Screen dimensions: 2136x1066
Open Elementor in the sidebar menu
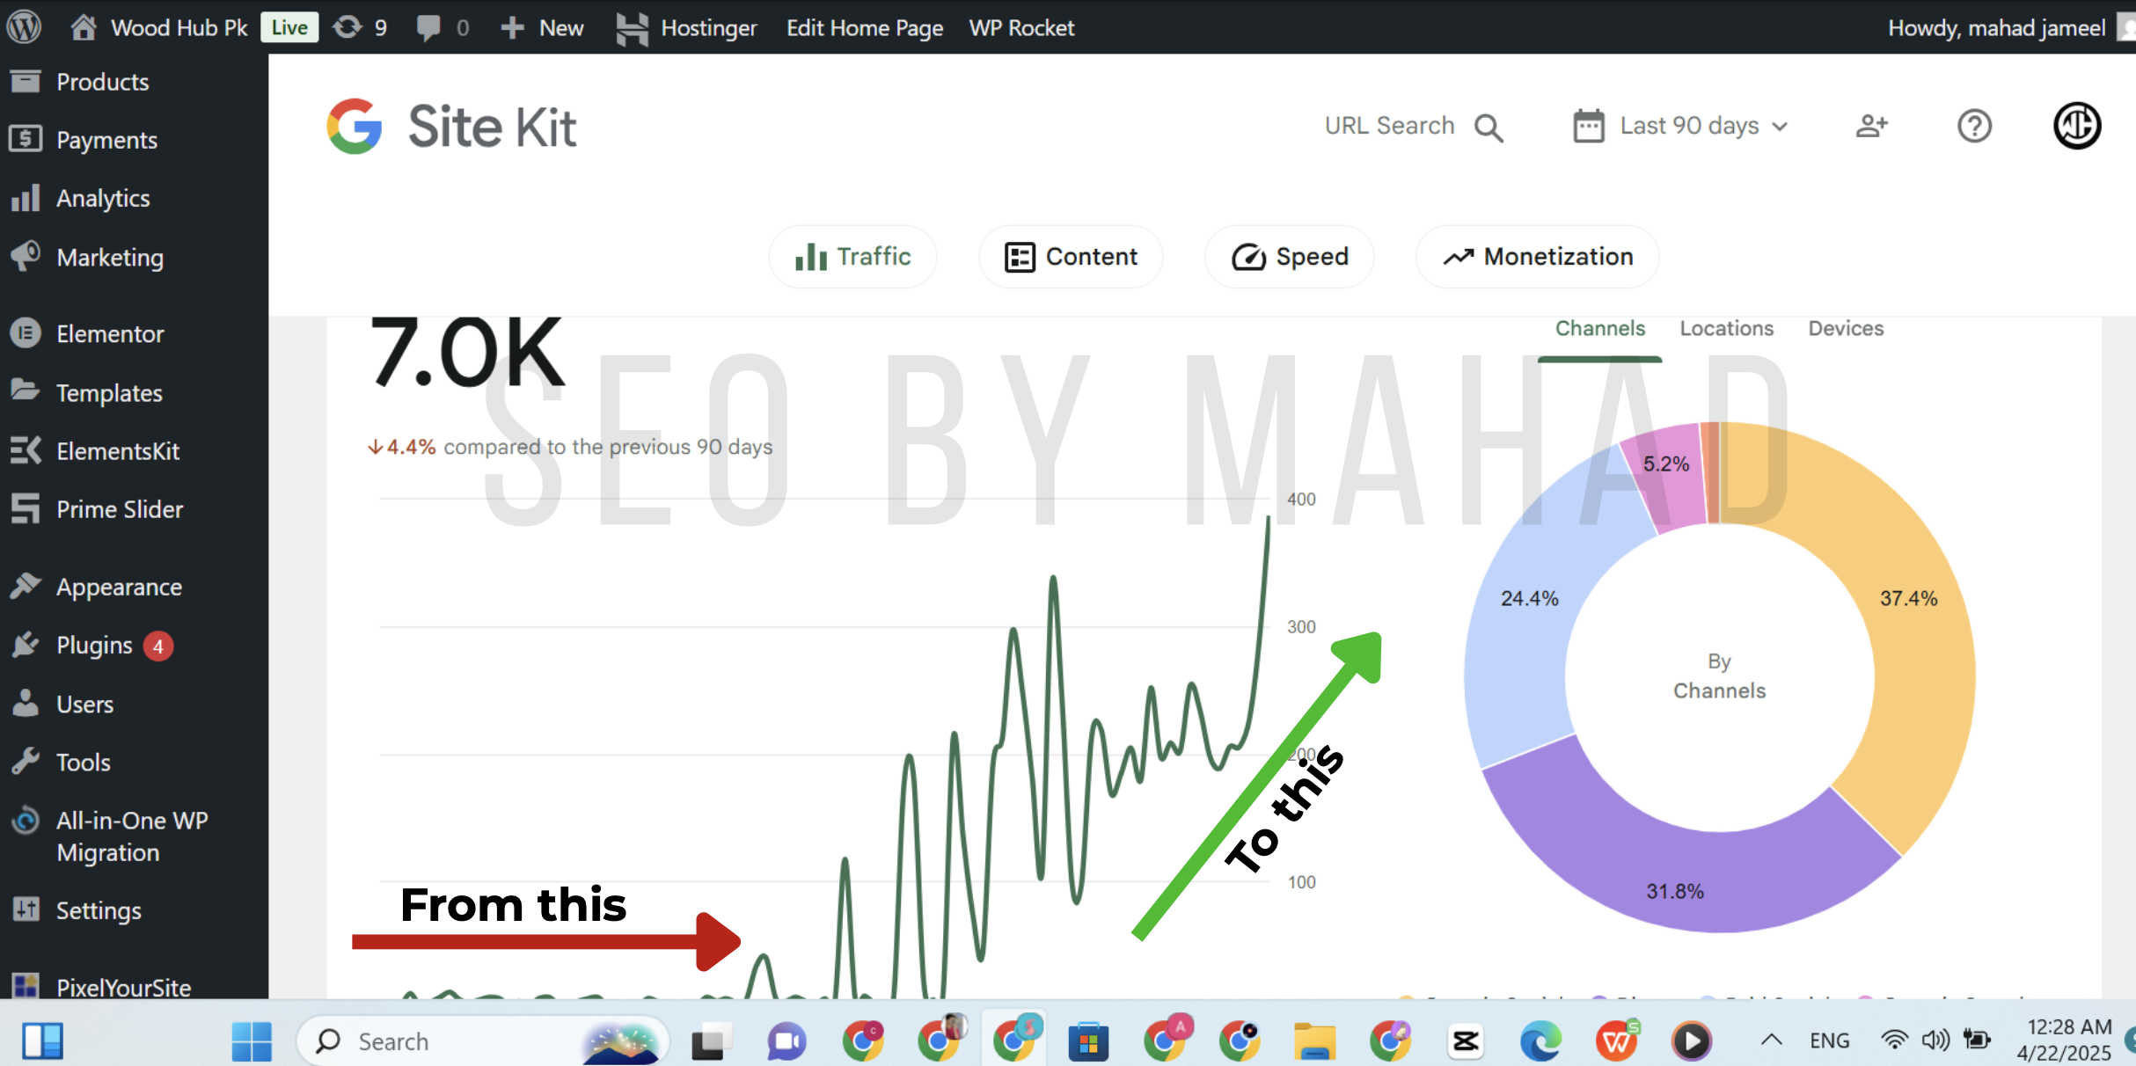[x=109, y=334]
